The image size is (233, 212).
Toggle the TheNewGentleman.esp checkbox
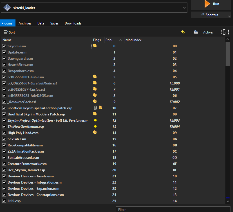point(4,127)
